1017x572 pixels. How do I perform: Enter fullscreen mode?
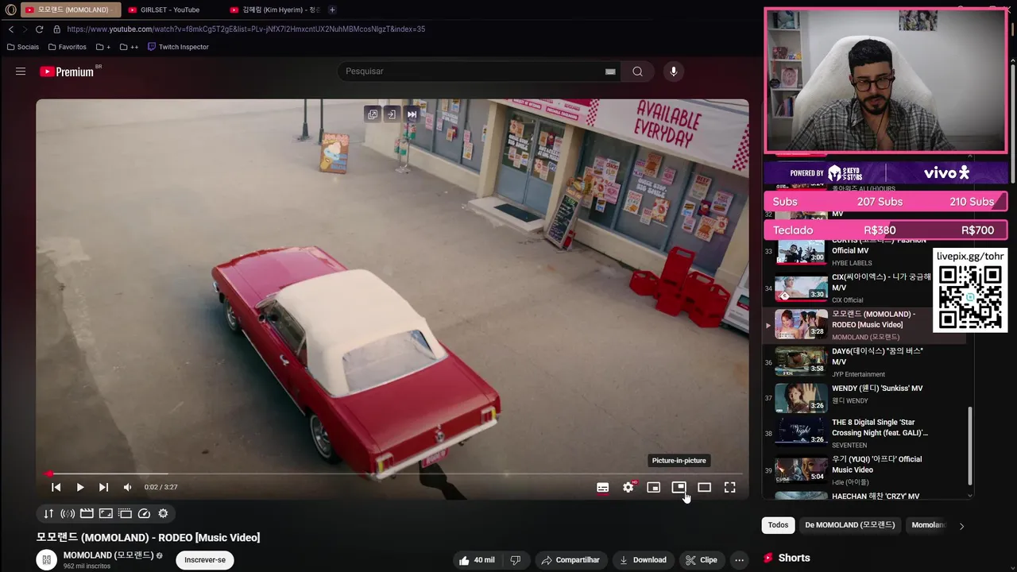pos(729,487)
